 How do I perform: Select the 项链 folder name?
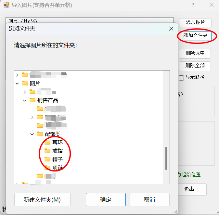57,168
